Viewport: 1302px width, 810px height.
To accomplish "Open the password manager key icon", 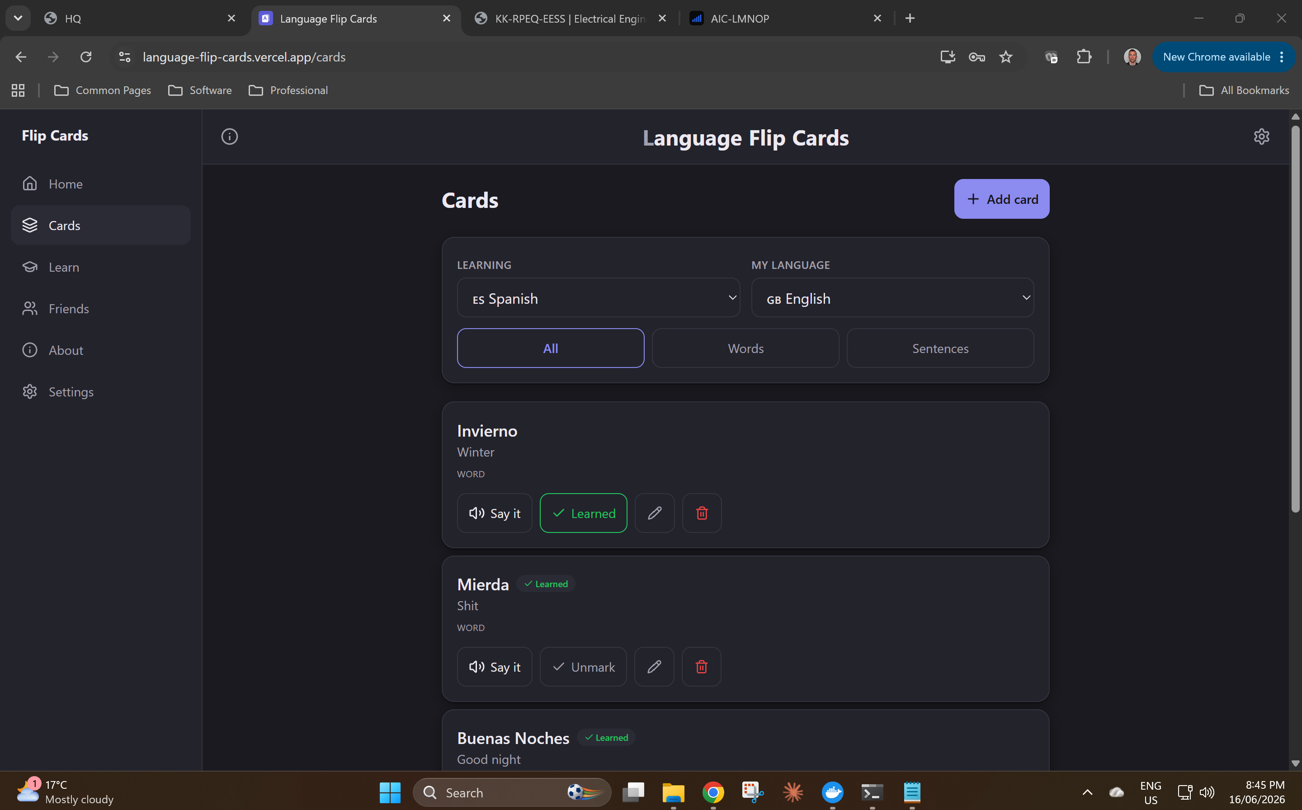I will coord(977,57).
